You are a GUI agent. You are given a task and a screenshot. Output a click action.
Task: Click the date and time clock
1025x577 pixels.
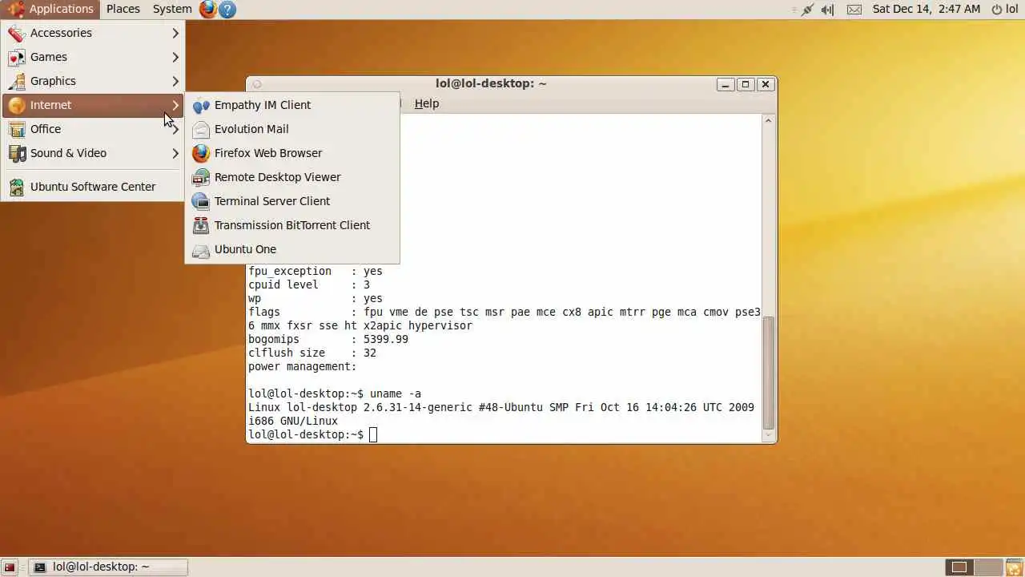[x=927, y=9]
